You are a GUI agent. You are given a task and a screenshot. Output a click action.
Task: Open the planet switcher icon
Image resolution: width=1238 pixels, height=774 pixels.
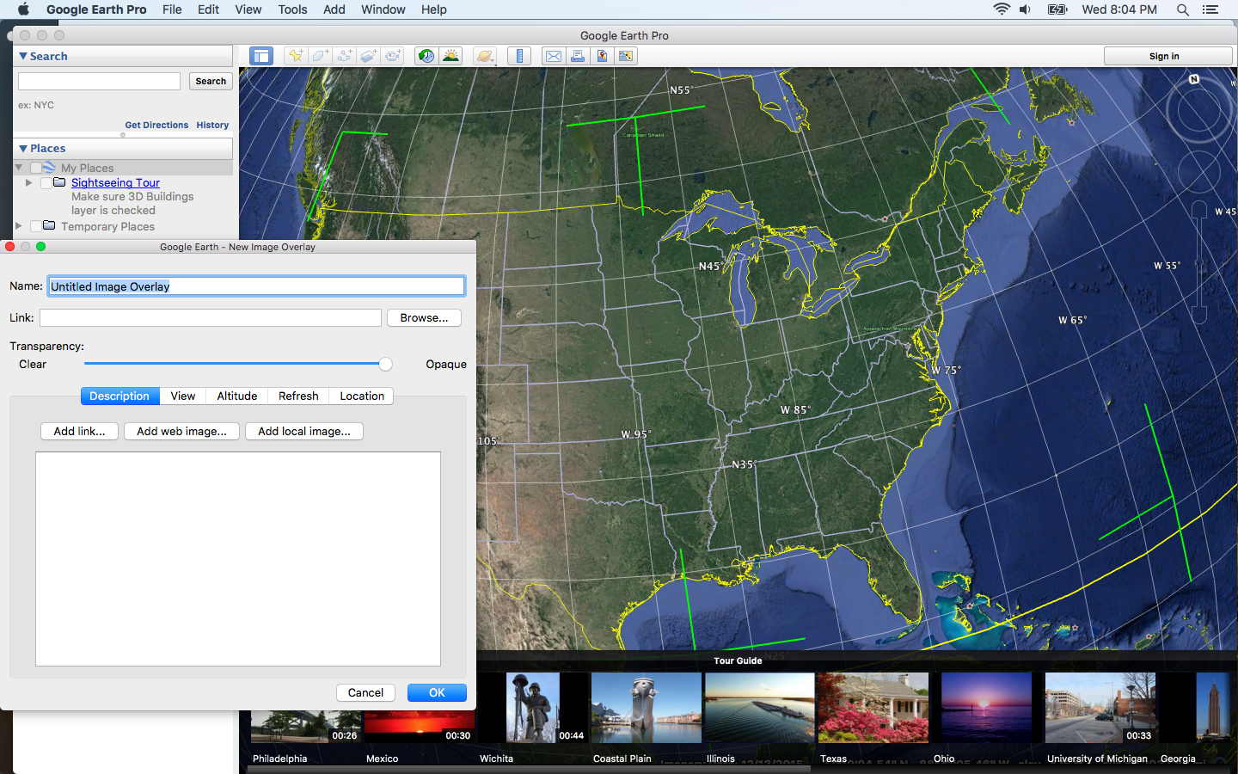(486, 56)
